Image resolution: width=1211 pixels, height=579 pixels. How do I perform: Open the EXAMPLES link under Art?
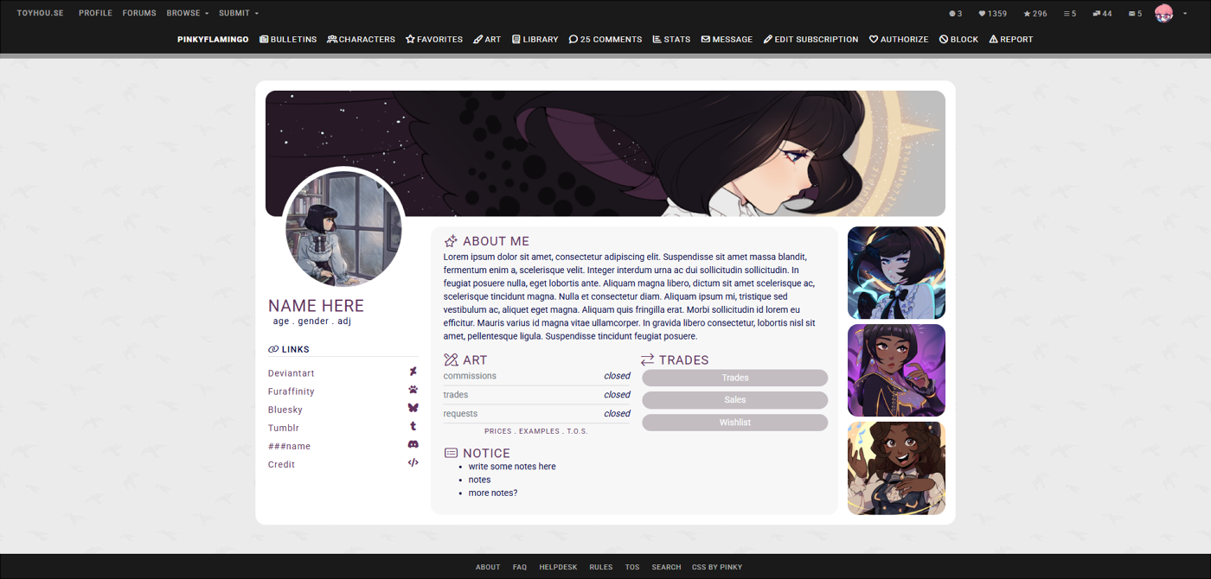[x=539, y=431]
